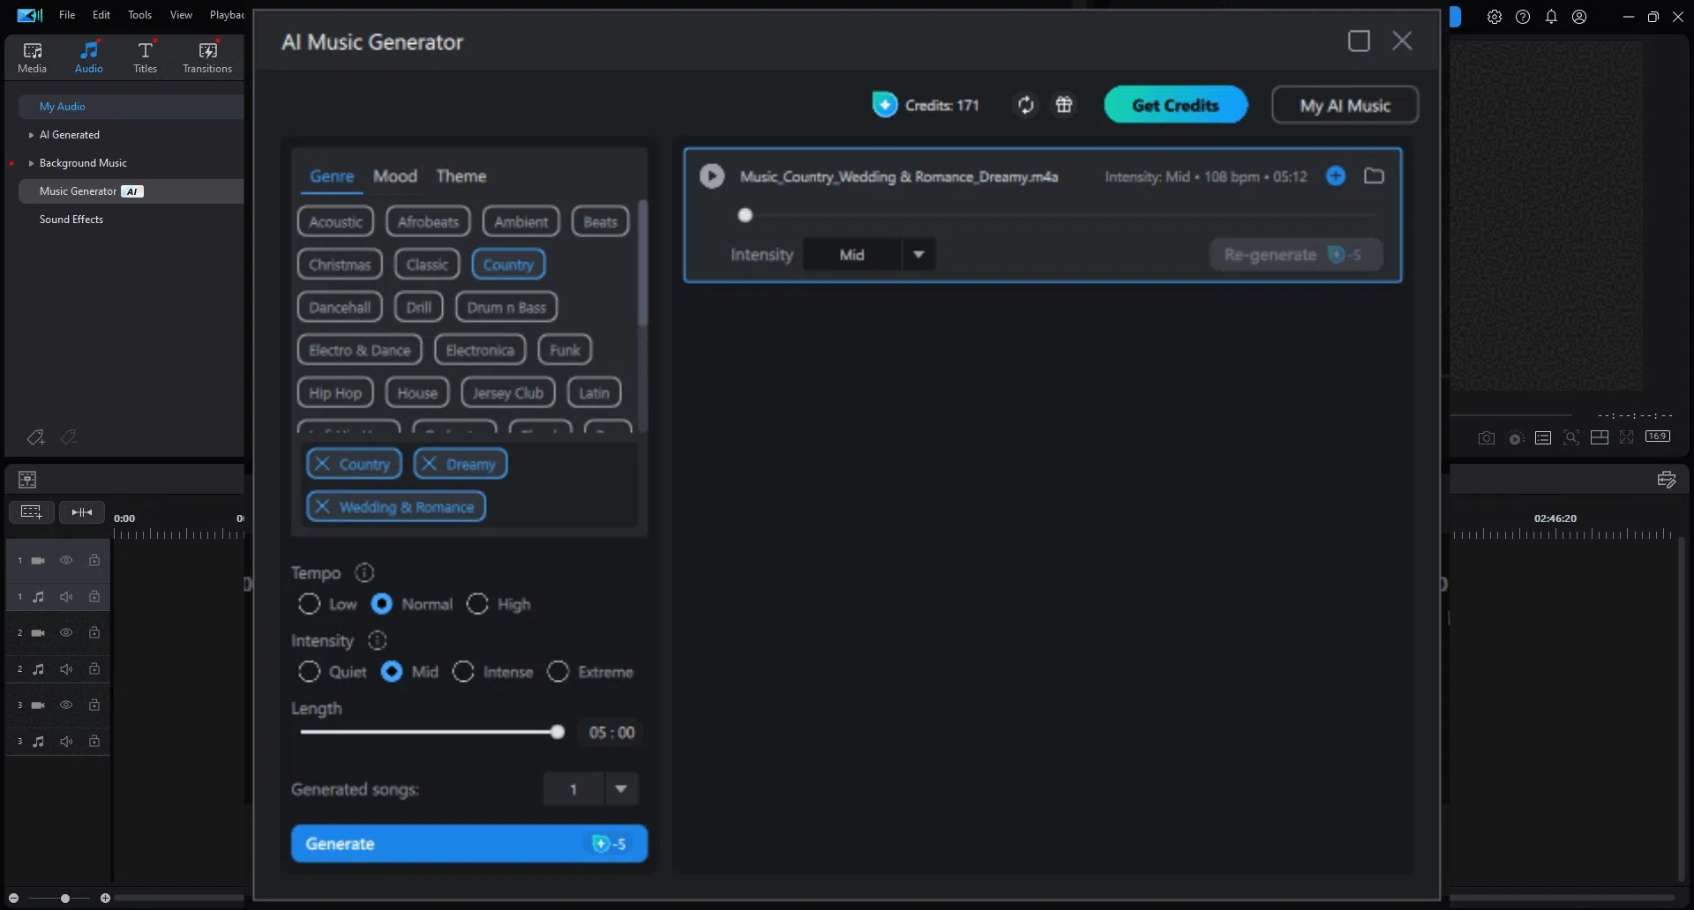Open the Intensity dropdown showing Mid
Viewport: 1694px width, 910px height.
point(918,254)
